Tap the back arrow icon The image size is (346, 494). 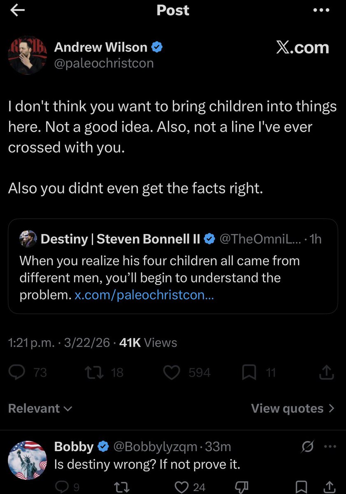(17, 11)
